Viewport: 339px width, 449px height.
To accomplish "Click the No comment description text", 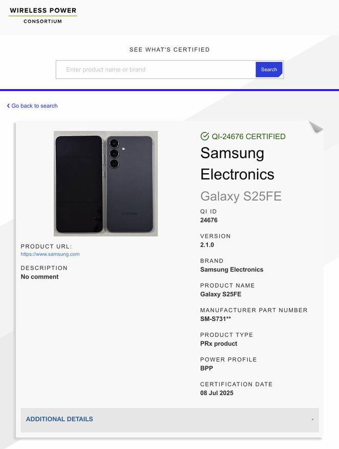I will coord(39,277).
